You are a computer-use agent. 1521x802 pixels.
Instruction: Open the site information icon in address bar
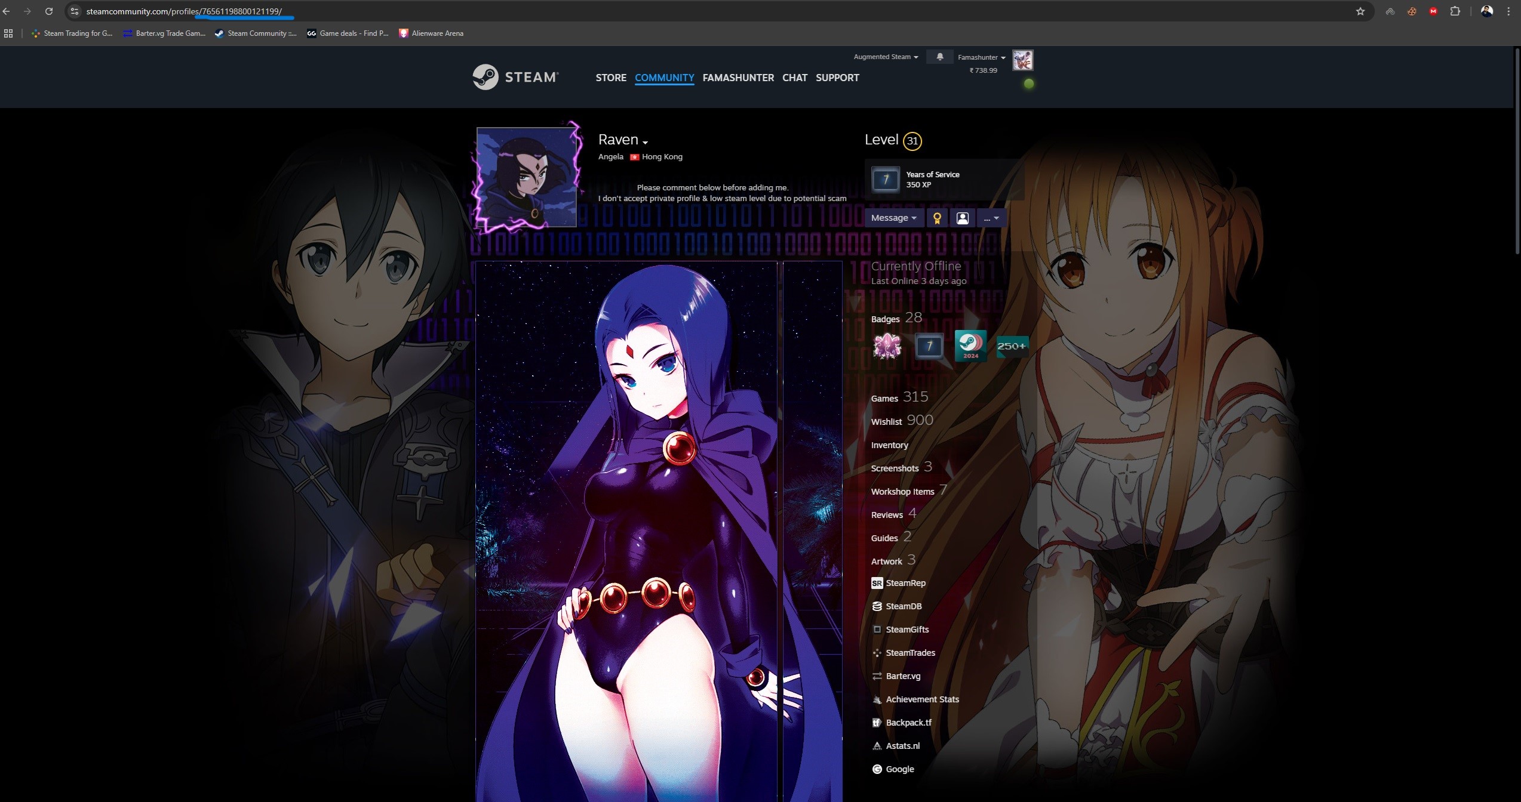pyautogui.click(x=75, y=11)
